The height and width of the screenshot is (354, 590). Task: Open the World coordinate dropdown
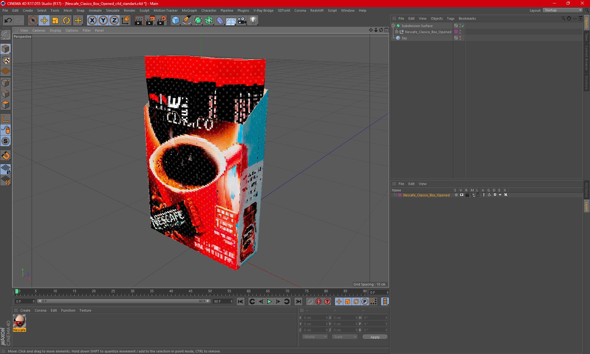point(315,337)
